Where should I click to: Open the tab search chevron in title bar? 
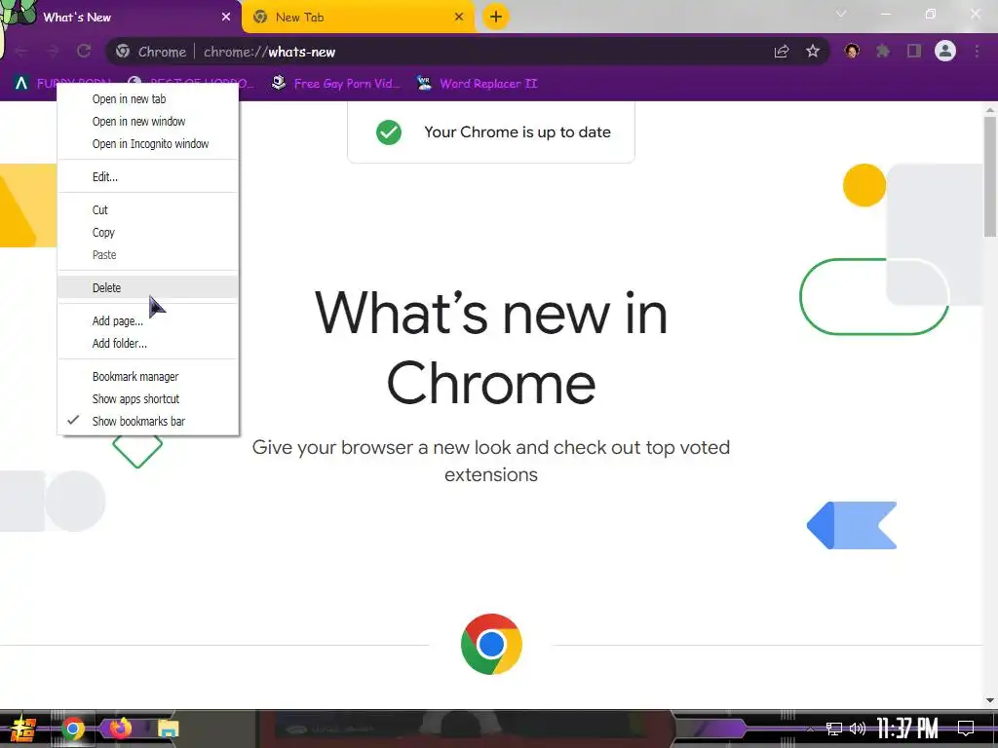[x=841, y=14]
